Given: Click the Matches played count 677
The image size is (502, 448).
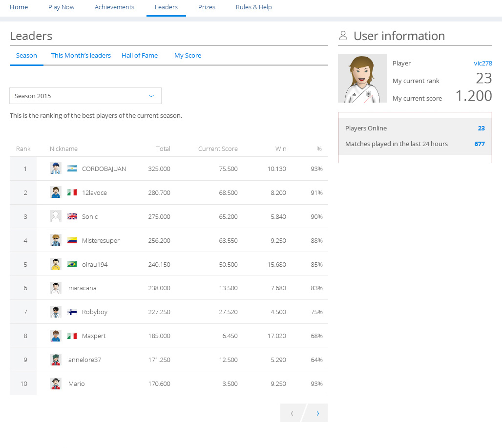Looking at the screenshot, I should (x=479, y=144).
